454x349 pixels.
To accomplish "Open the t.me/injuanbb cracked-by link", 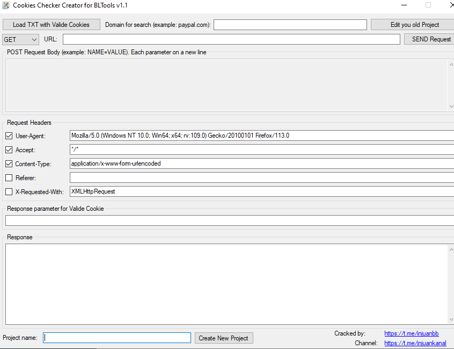I will pos(412,333).
